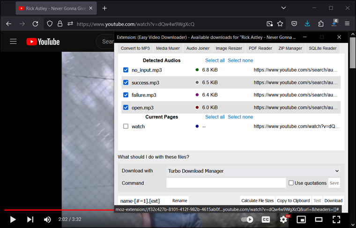Enable the Use quotations checkbox
This screenshot has height=228, width=356.
(x=291, y=183)
